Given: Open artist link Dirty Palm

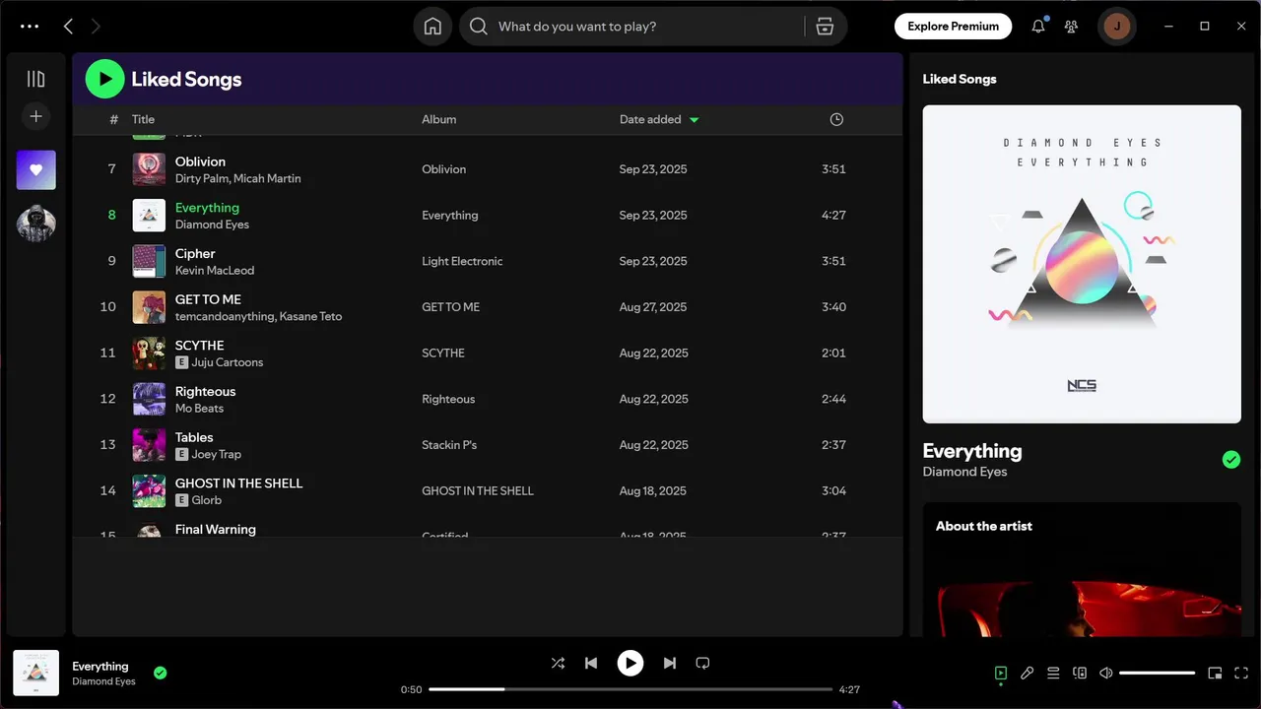Looking at the screenshot, I should click(201, 178).
